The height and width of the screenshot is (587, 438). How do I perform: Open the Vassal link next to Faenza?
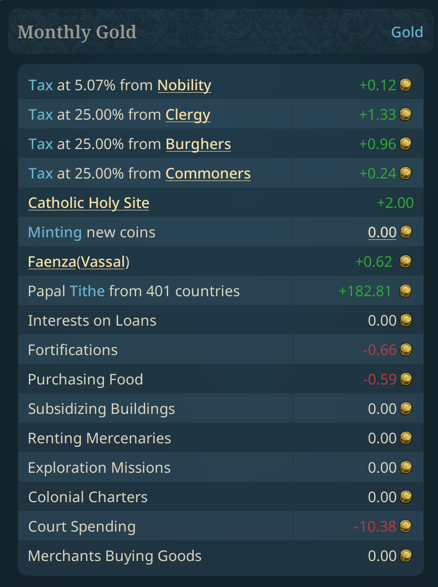coord(103,261)
